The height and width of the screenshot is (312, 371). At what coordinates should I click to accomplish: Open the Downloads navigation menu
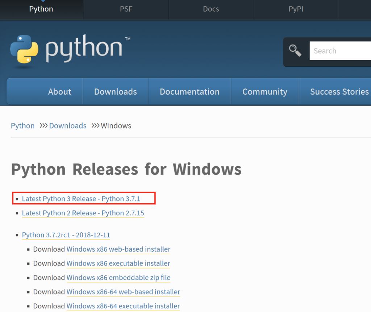[116, 92]
